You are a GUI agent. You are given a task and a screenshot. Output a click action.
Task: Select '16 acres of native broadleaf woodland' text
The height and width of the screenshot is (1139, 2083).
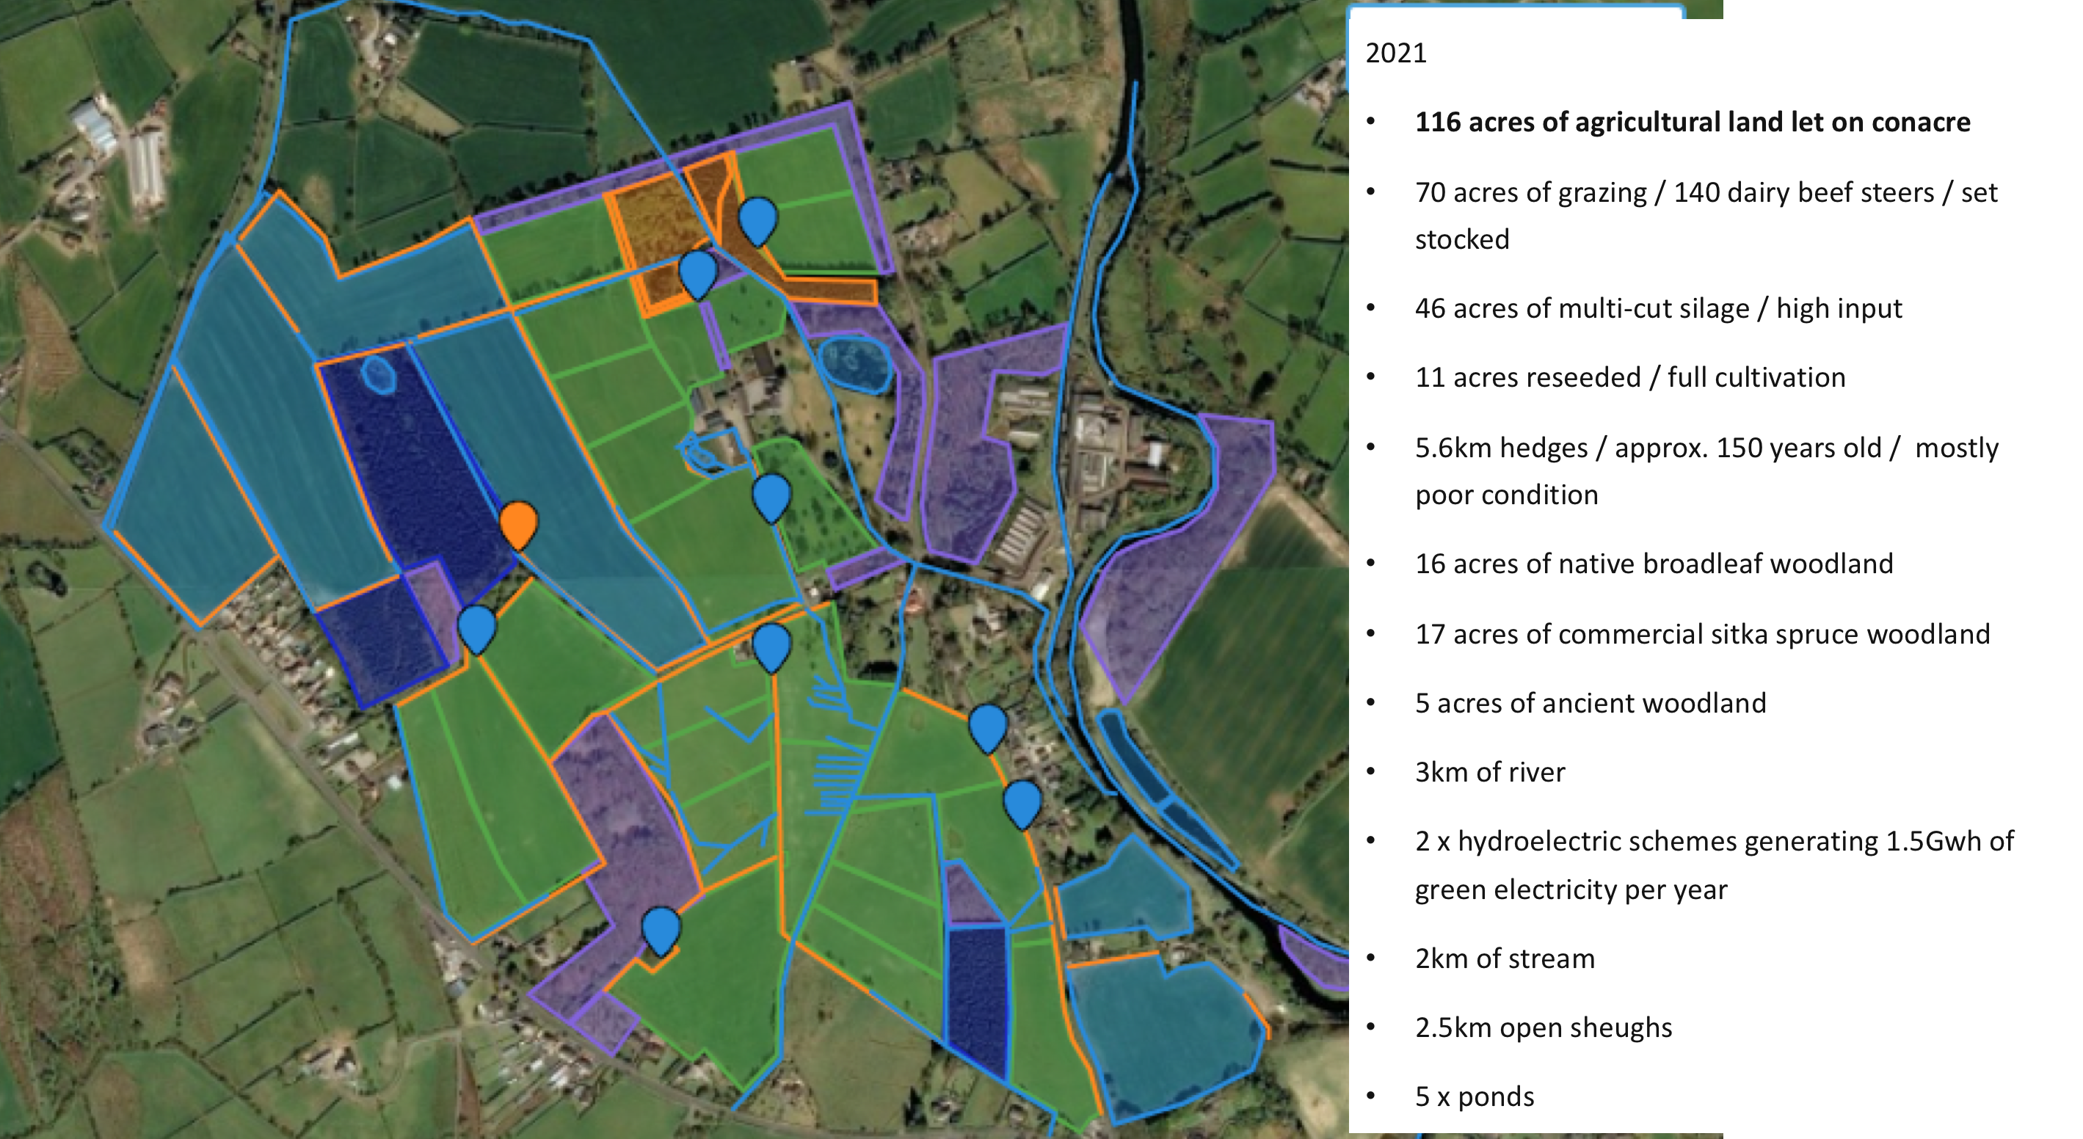point(1654,564)
